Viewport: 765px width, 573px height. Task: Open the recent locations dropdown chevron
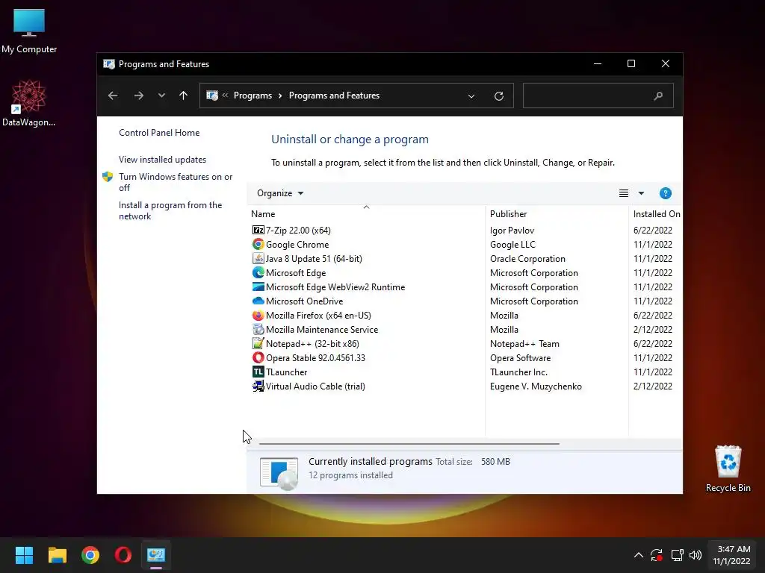click(161, 95)
